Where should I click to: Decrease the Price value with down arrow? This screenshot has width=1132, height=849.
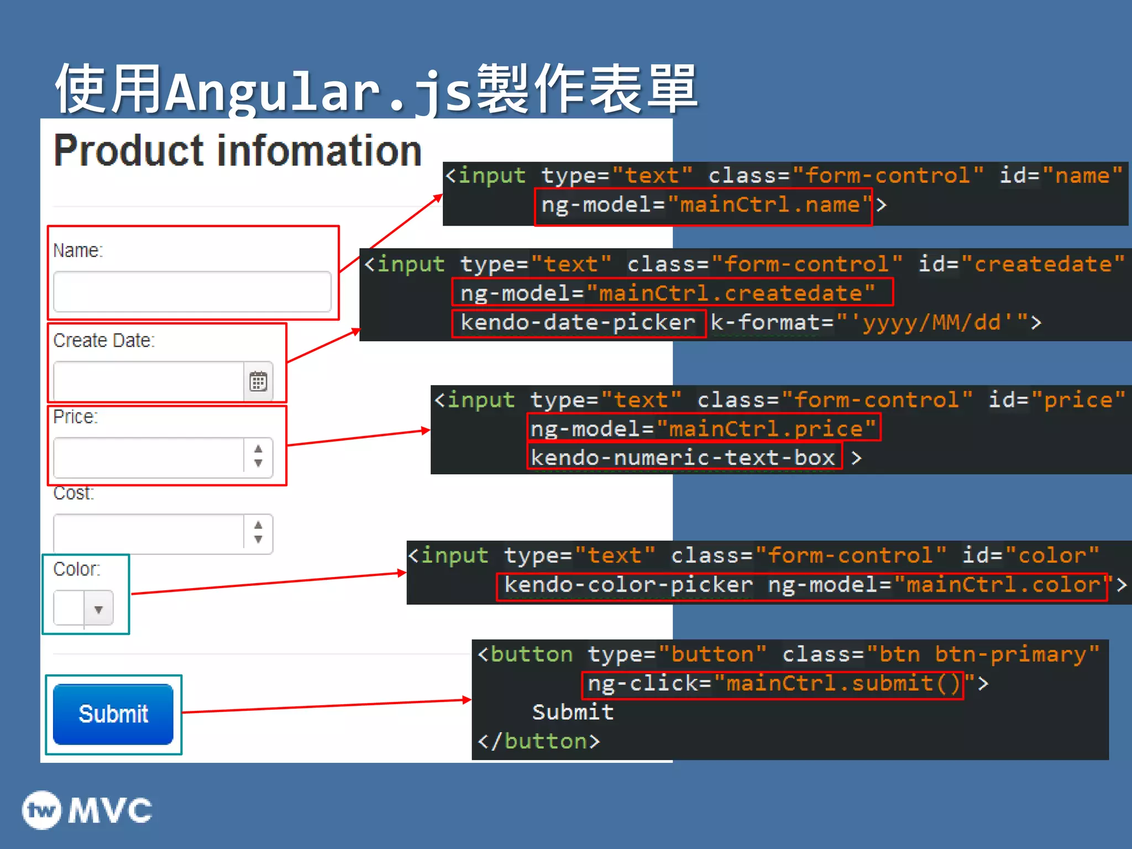click(x=258, y=464)
